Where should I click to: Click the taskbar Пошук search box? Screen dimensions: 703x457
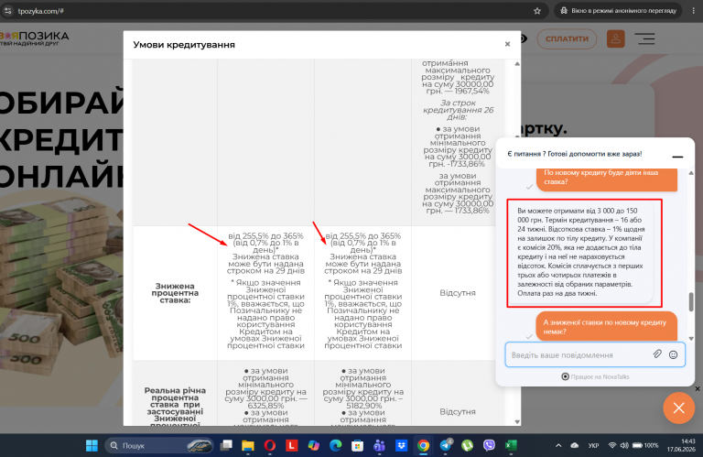point(158,445)
